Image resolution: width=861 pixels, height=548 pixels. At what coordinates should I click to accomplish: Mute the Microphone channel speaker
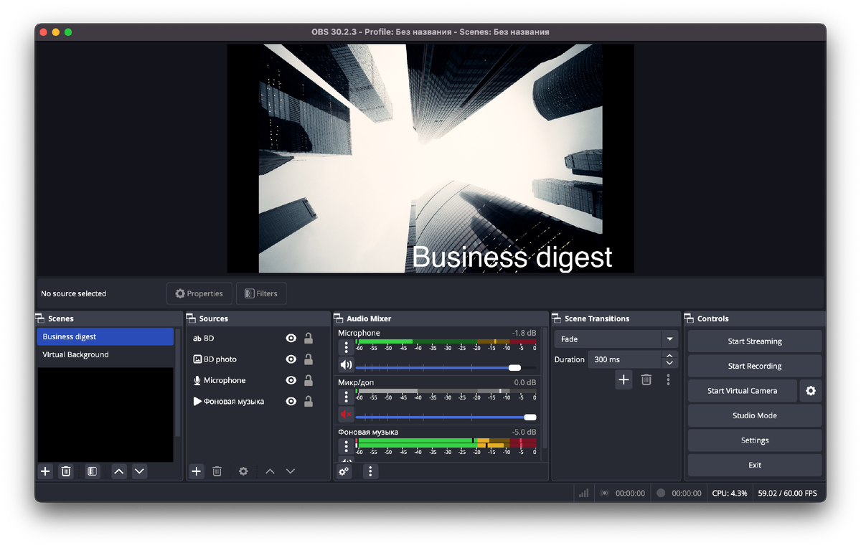tap(346, 366)
